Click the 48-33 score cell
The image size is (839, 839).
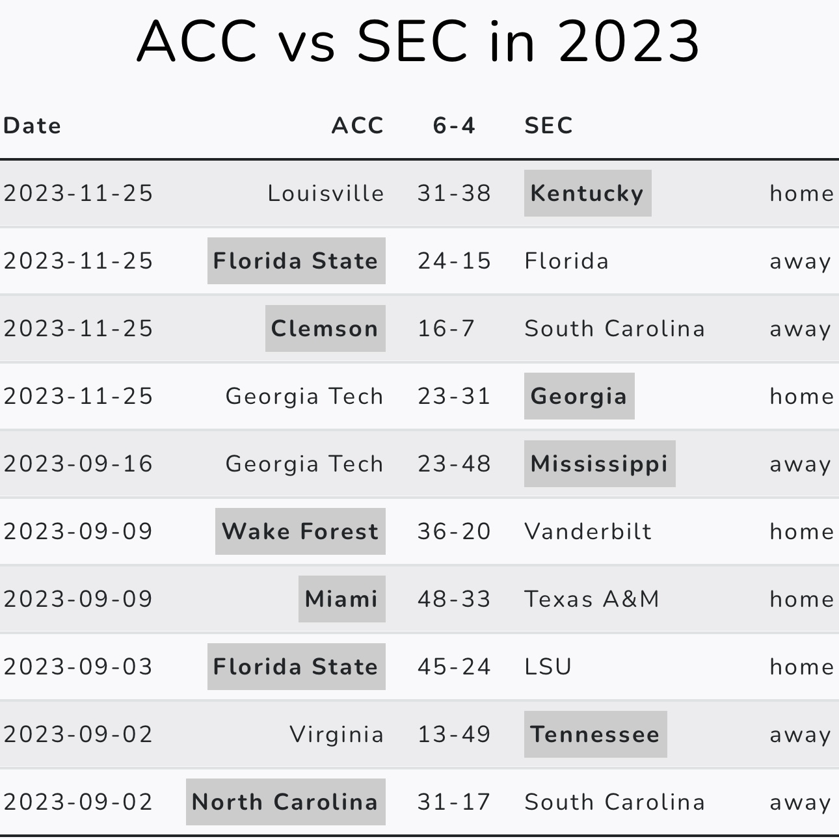point(454,599)
